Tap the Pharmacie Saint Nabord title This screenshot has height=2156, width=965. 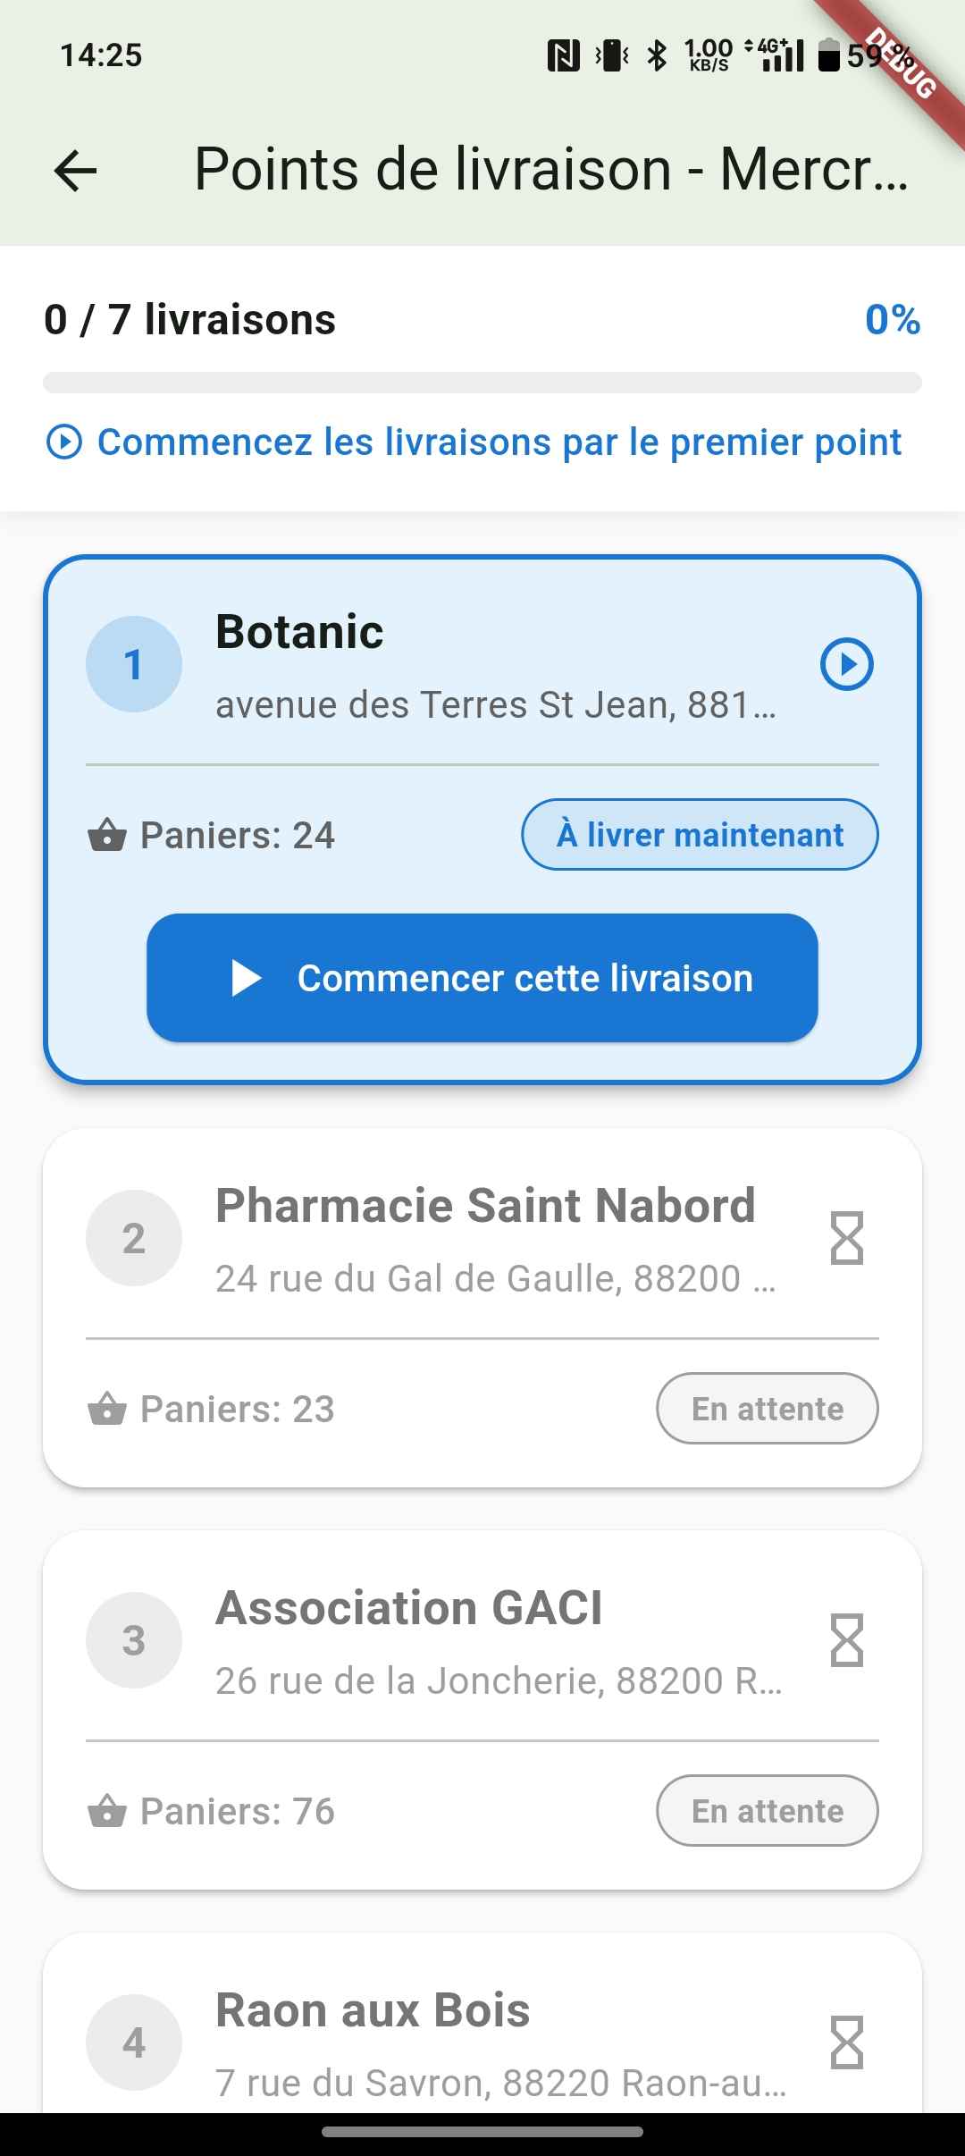(485, 1206)
